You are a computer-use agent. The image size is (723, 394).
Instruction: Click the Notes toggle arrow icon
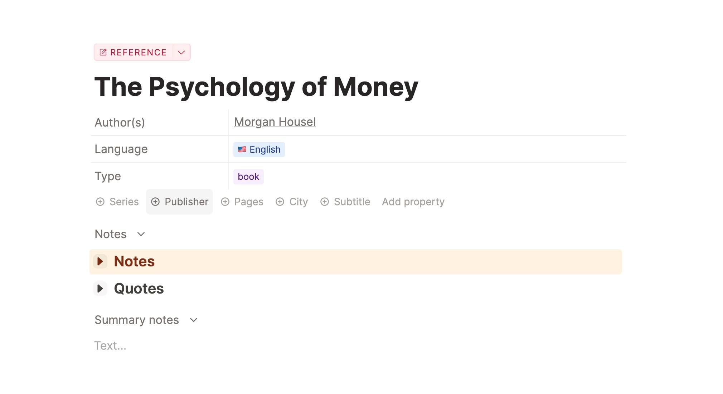100,261
